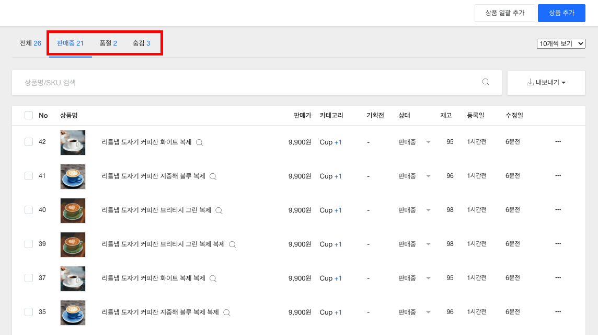Toggle the select-all checkbox in table header
Screen dimensions: 598x335
coord(29,115)
